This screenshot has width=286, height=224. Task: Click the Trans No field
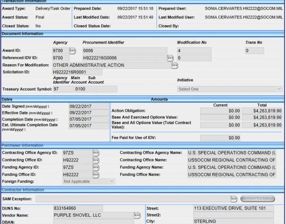pos(254,51)
